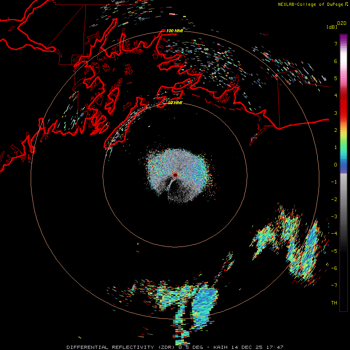Click the 1 value on the dB scale
Viewport: 350px width, 350px height.
336,147
